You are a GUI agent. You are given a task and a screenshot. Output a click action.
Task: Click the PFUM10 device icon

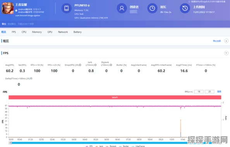67,8
